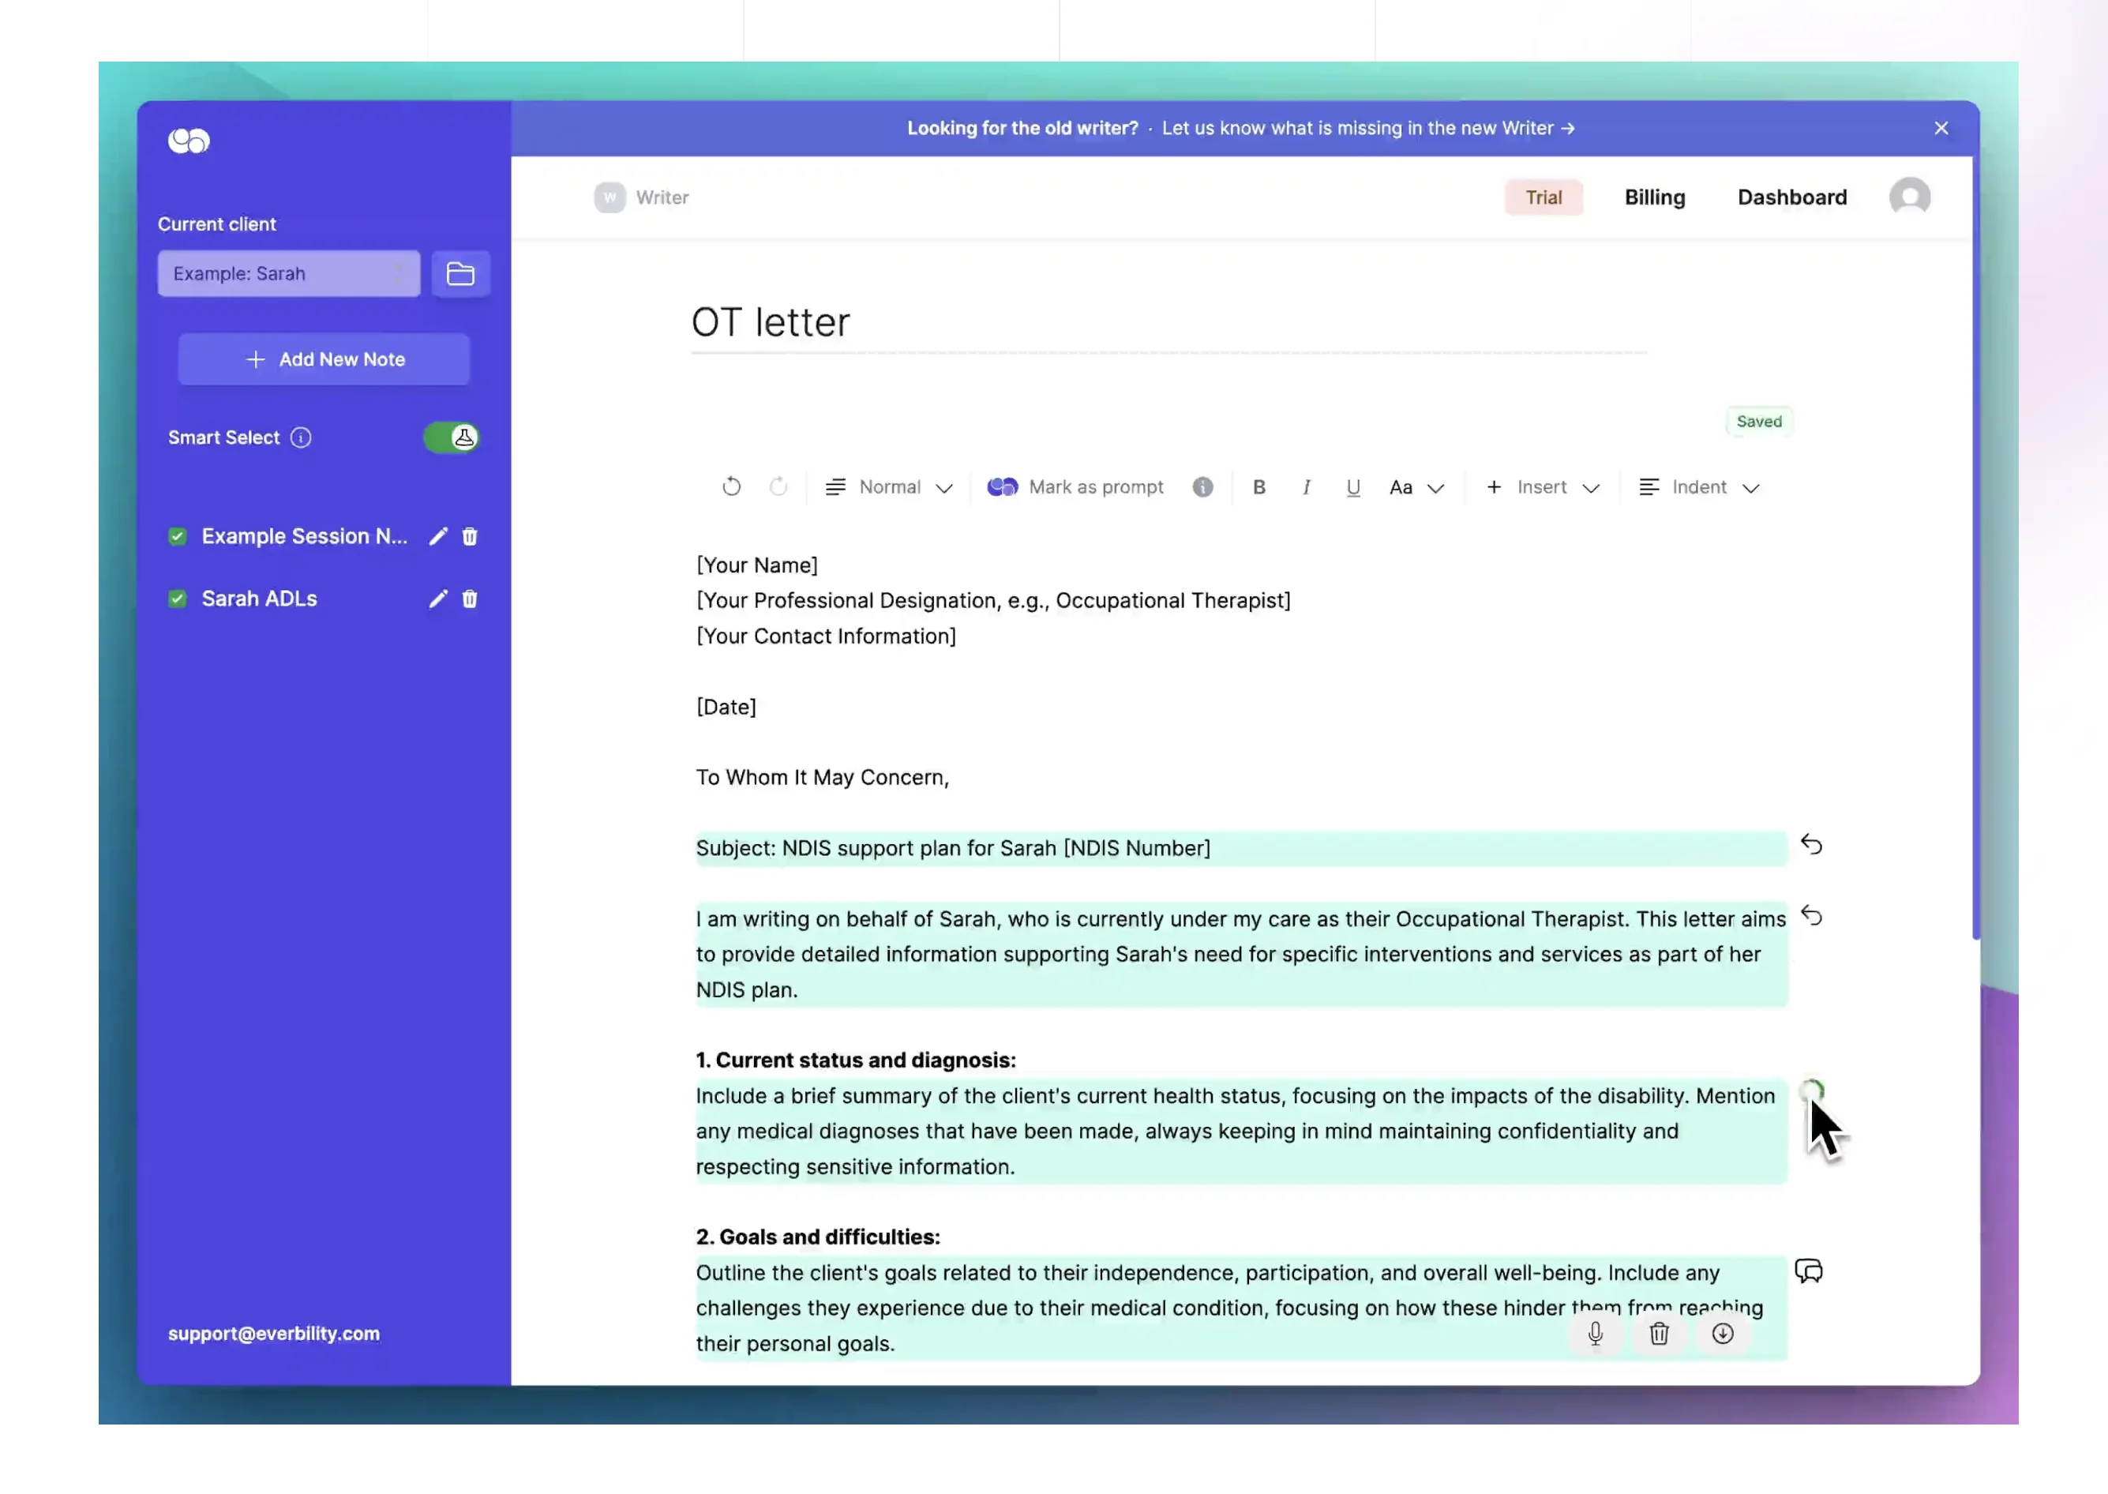Follow the let us know feedback link
Image resolution: width=2108 pixels, height=1494 pixels.
(1367, 128)
